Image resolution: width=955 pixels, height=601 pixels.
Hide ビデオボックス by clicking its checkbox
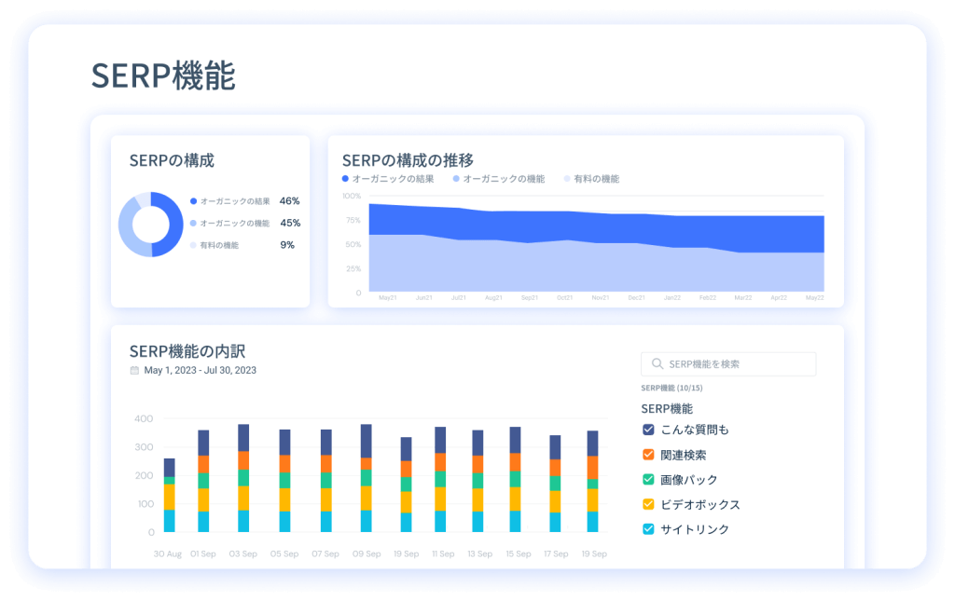(649, 505)
